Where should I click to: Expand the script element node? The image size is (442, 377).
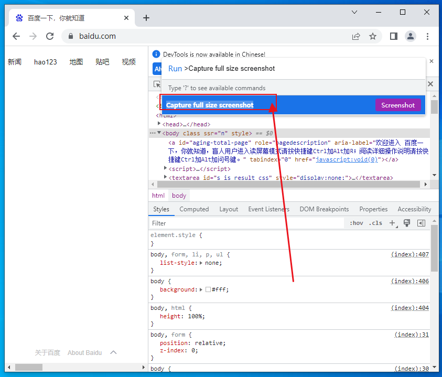[x=166, y=168]
